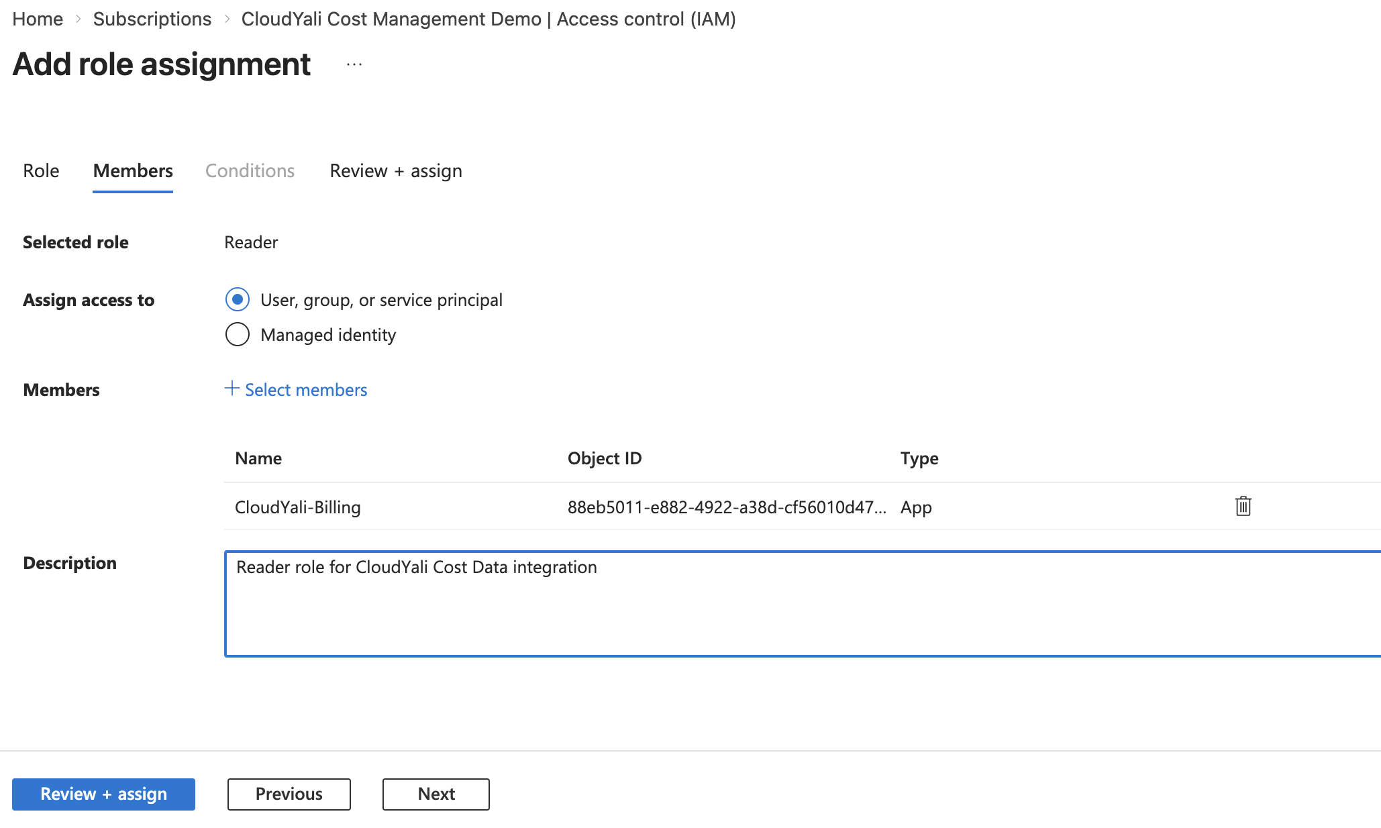Switch to the Role tab
1381x828 pixels.
(x=41, y=171)
